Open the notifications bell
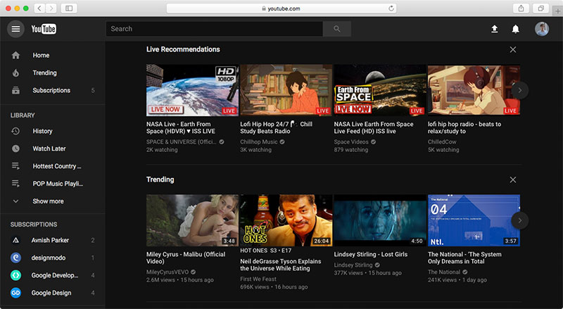Image resolution: width=563 pixels, height=309 pixels. click(515, 29)
